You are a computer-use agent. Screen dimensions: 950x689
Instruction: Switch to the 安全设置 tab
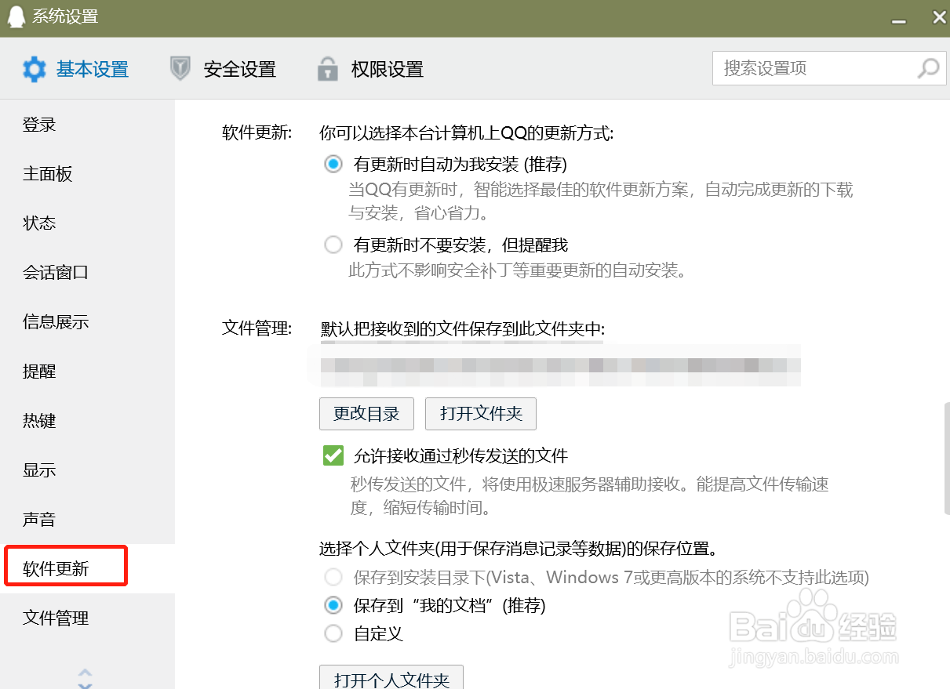click(x=239, y=69)
